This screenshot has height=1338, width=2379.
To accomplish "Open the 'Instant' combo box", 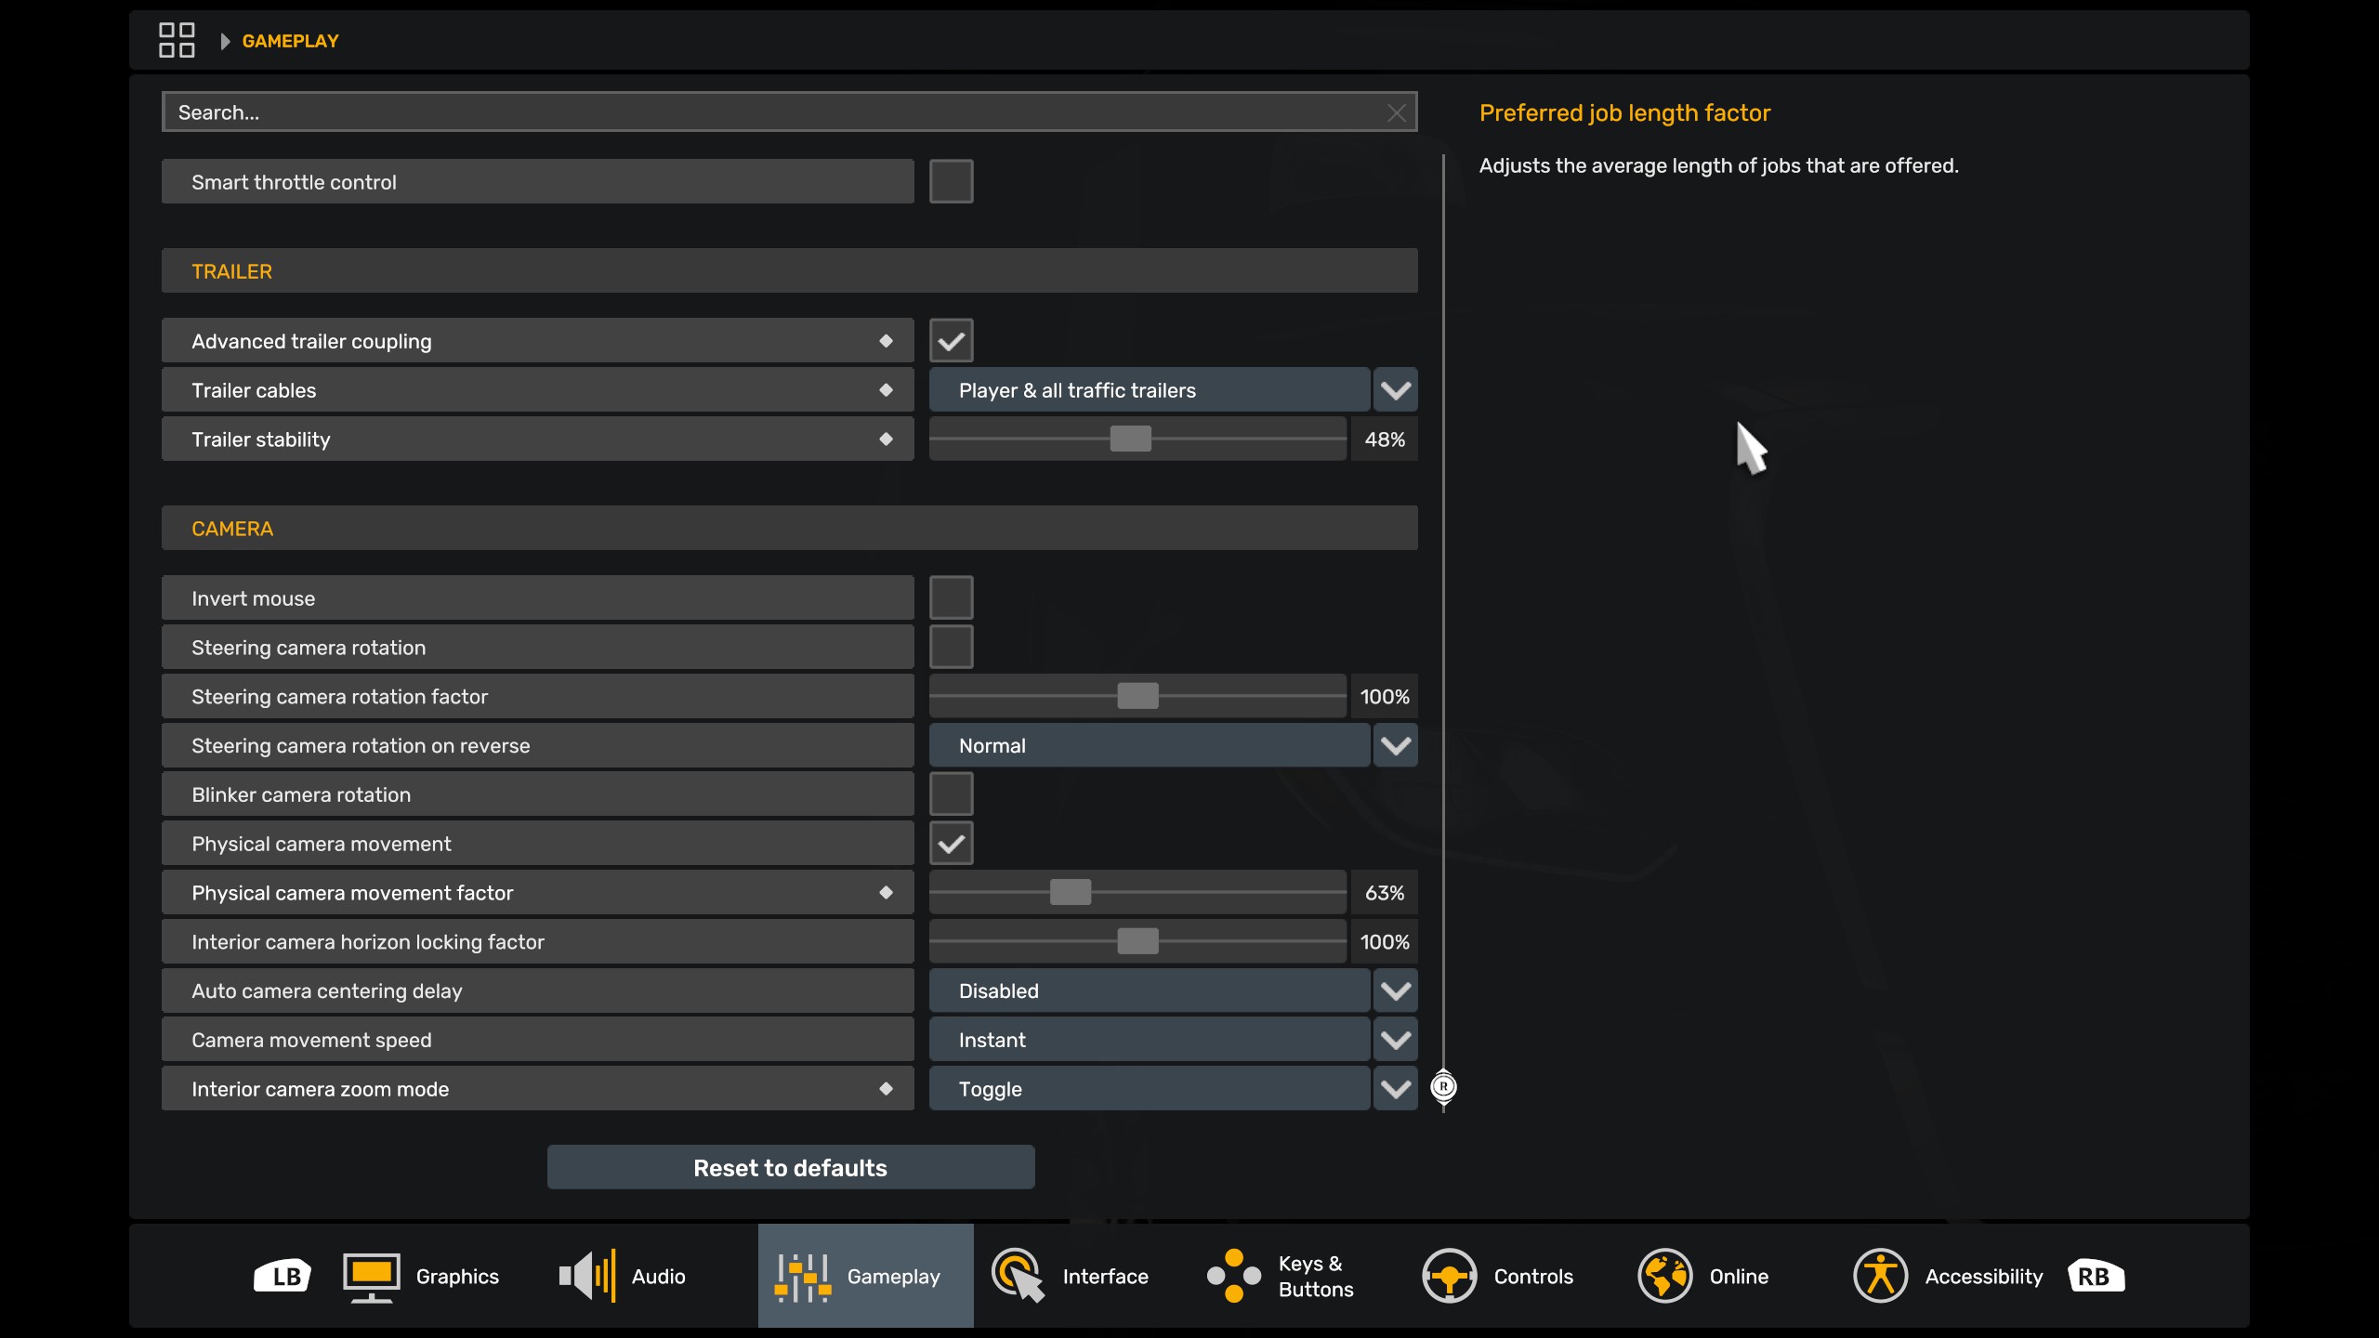I will point(1150,1040).
